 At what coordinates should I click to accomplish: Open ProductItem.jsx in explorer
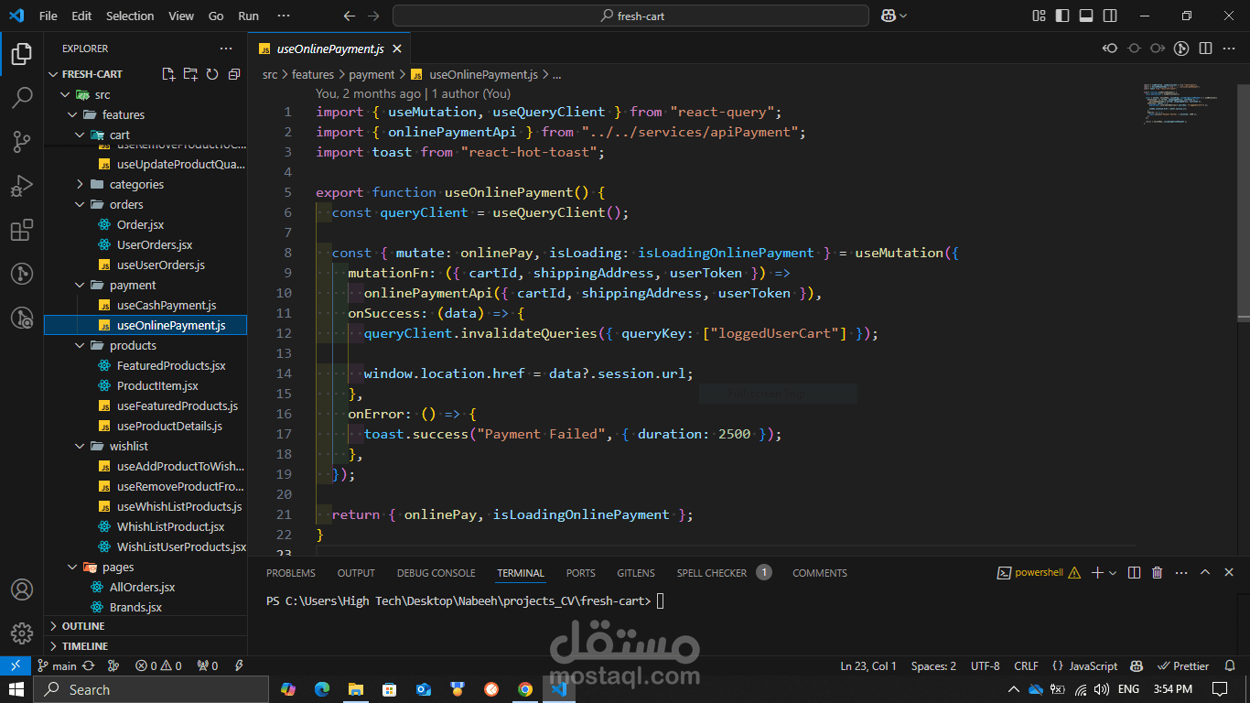157,385
